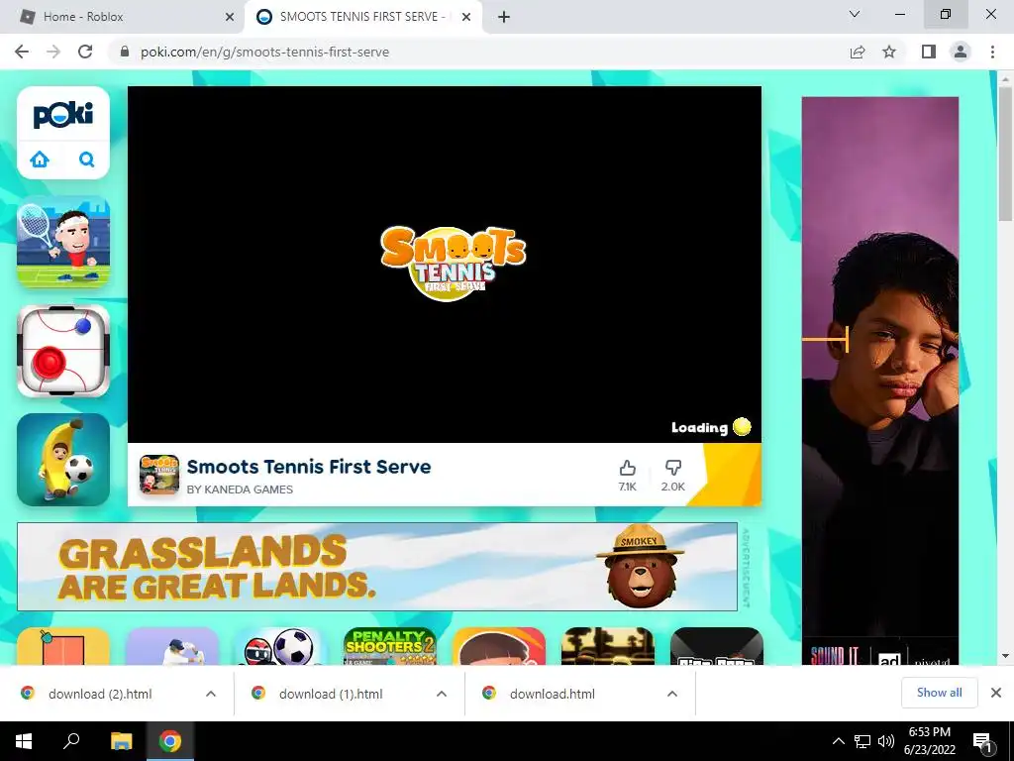Open network icon in system tray
This screenshot has height=761, width=1014.
point(862,741)
